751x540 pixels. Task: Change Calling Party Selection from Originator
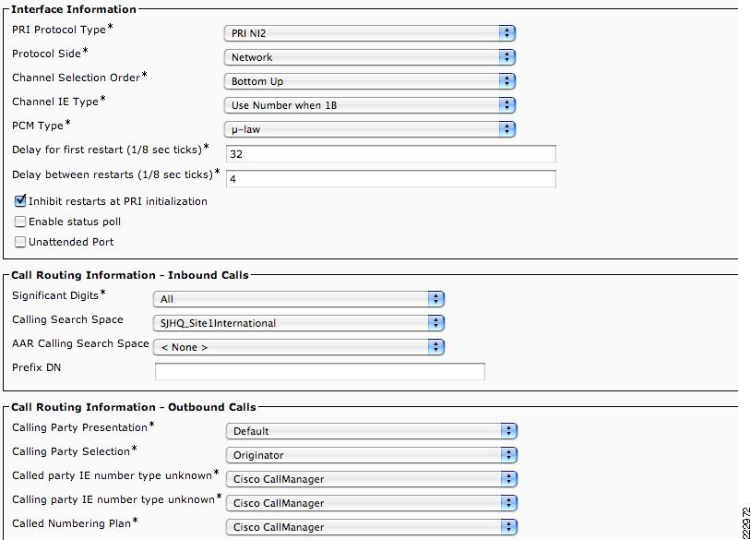(372, 455)
